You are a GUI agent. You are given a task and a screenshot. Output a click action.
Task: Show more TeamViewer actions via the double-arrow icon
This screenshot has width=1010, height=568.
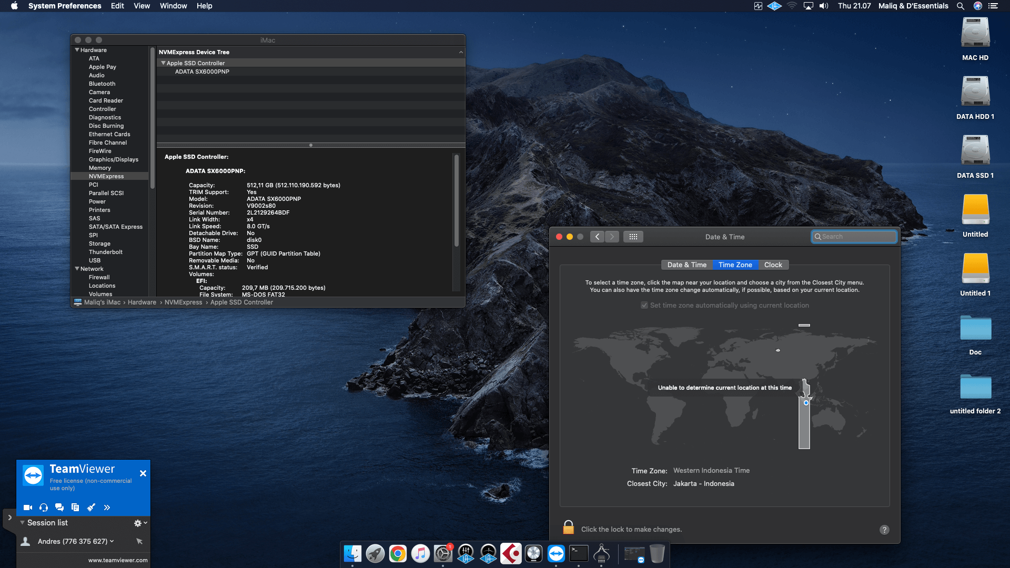click(x=107, y=508)
